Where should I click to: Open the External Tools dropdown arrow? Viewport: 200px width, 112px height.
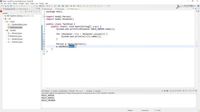tap(69, 6)
